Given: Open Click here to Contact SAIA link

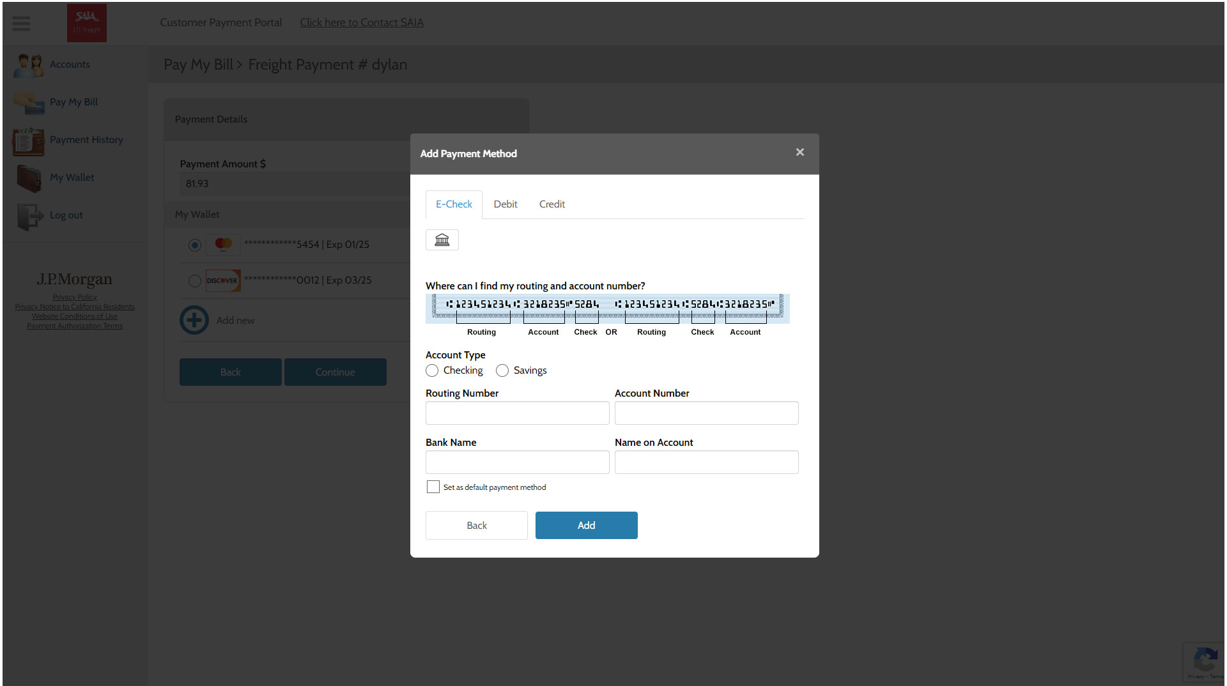Looking at the screenshot, I should pyautogui.click(x=362, y=22).
